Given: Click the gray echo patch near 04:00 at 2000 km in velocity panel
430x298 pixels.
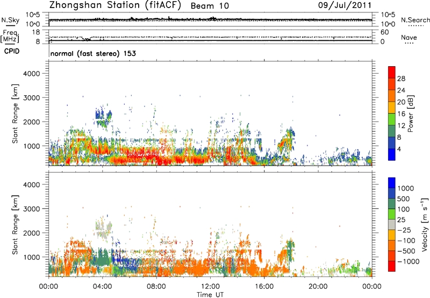Looking at the screenshot, I should click(x=104, y=228).
